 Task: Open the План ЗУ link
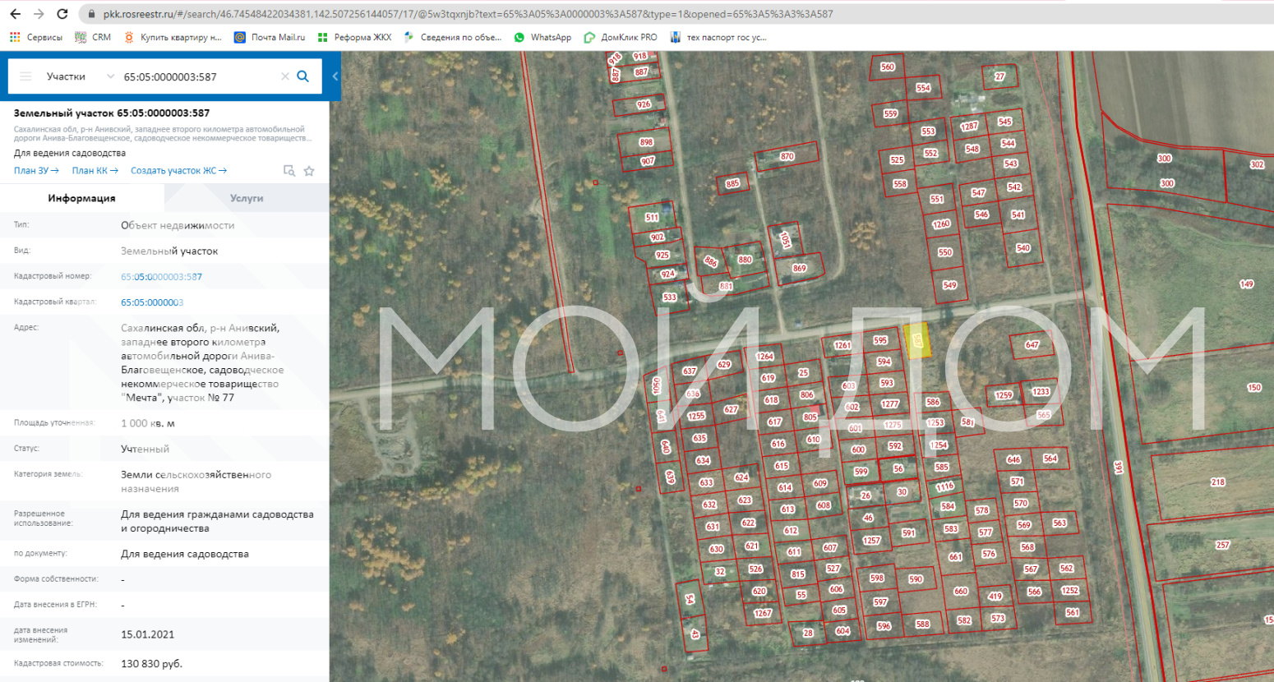click(35, 171)
